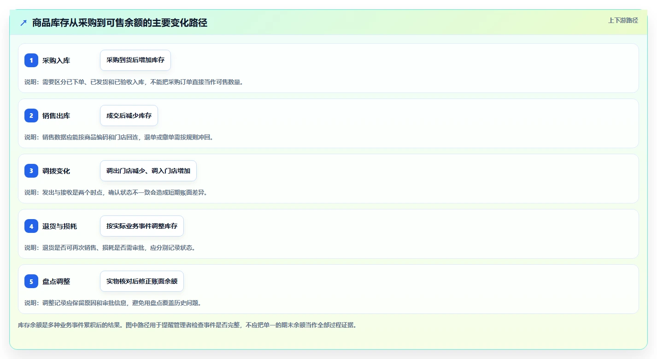Click the 上下游路径 label

coord(623,20)
